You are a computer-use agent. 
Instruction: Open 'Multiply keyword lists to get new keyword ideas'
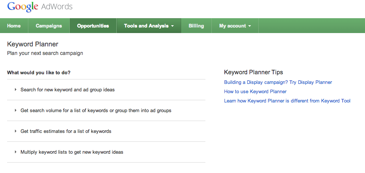coord(72,152)
